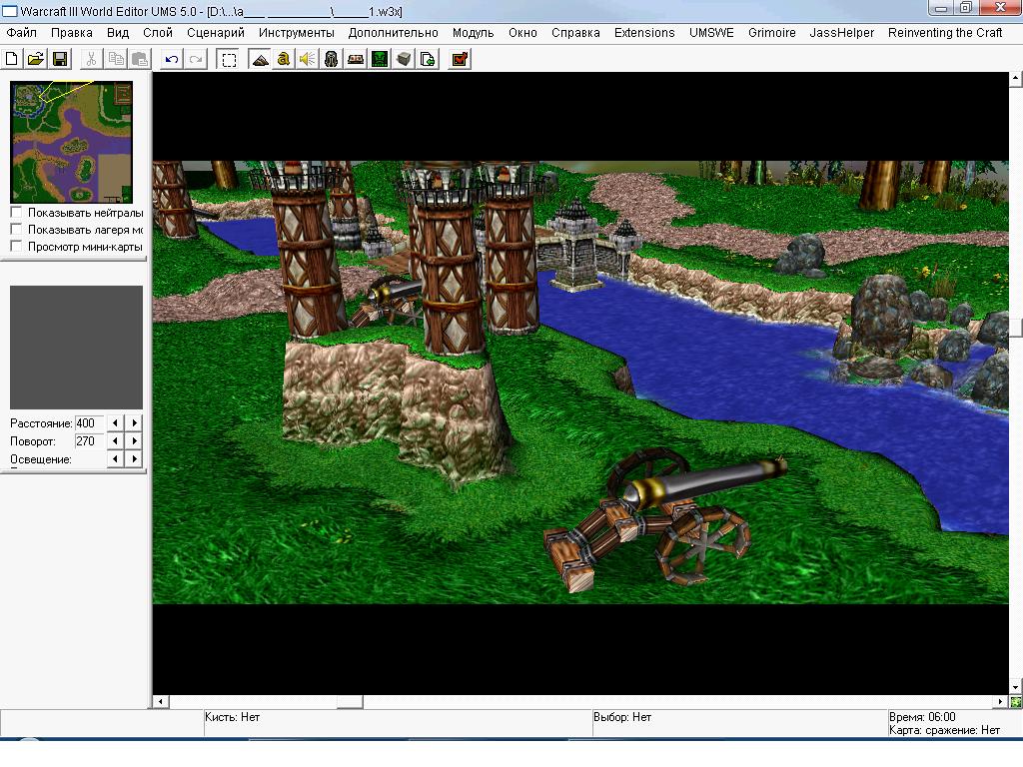Click the gray preview panel
This screenshot has height=767, width=1023.
point(76,347)
